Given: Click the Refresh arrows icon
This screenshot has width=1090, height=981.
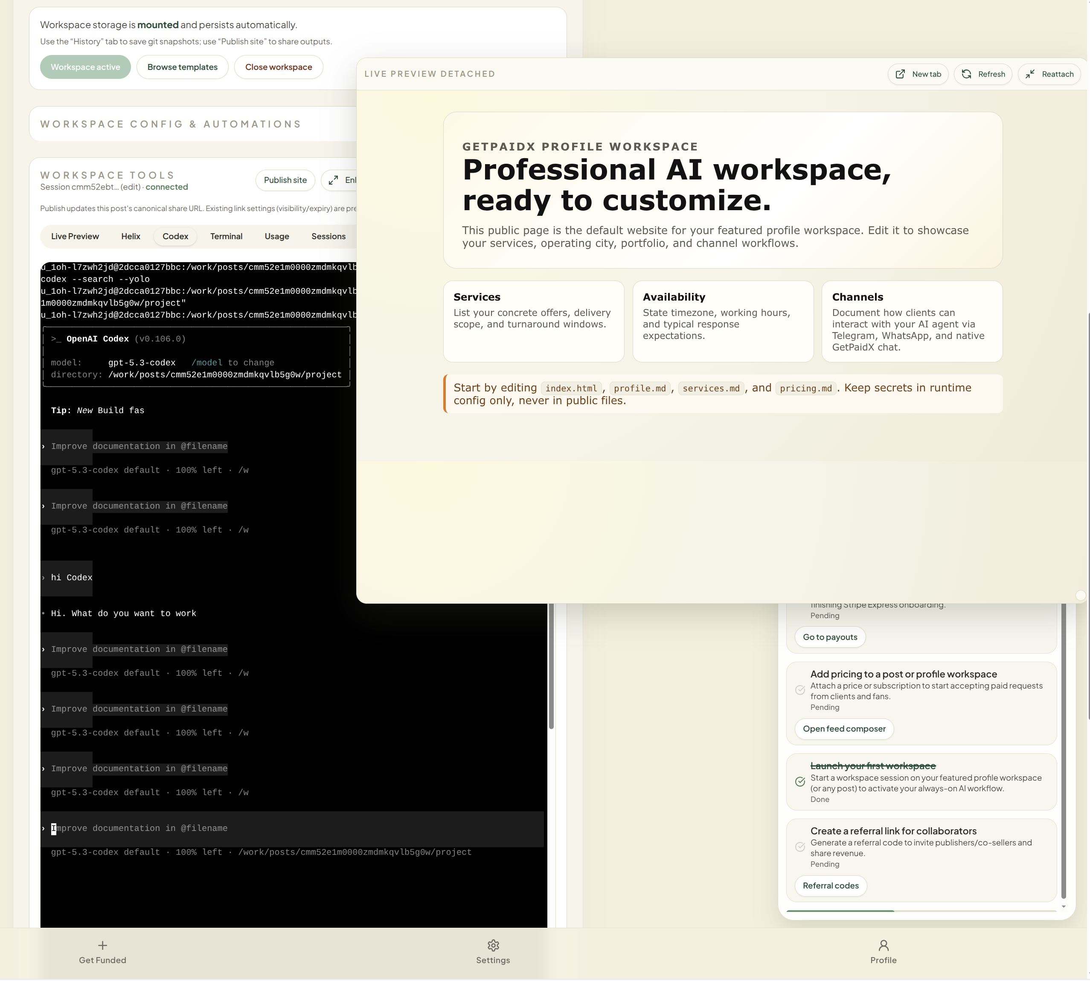Looking at the screenshot, I should pos(966,74).
